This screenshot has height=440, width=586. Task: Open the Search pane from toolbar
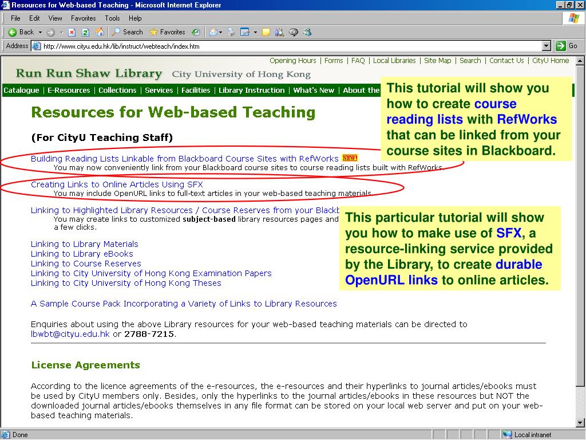pyautogui.click(x=127, y=32)
